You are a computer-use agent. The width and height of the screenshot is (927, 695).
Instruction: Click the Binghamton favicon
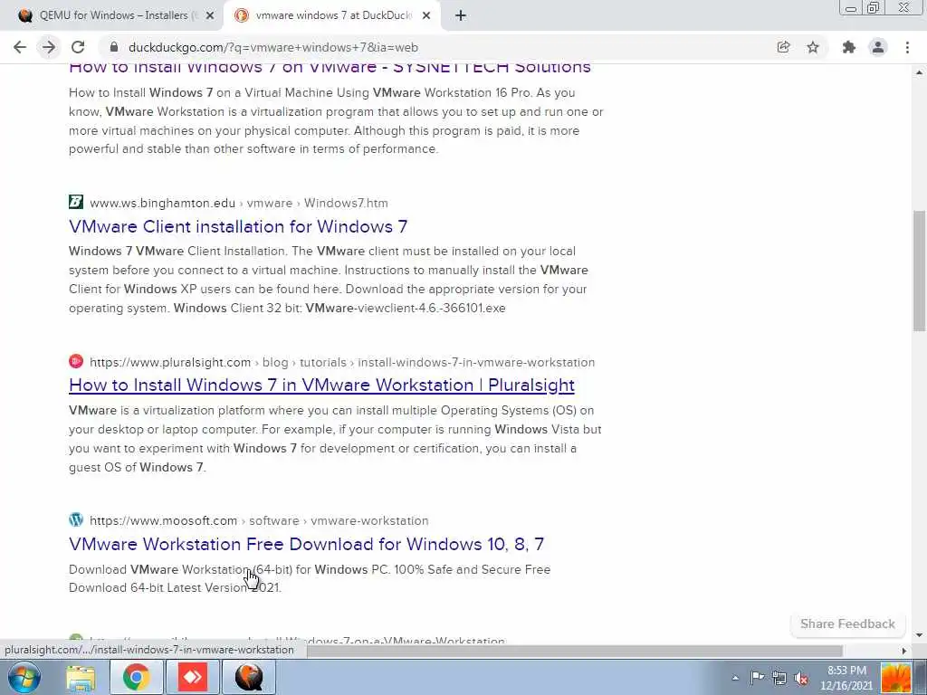76,202
